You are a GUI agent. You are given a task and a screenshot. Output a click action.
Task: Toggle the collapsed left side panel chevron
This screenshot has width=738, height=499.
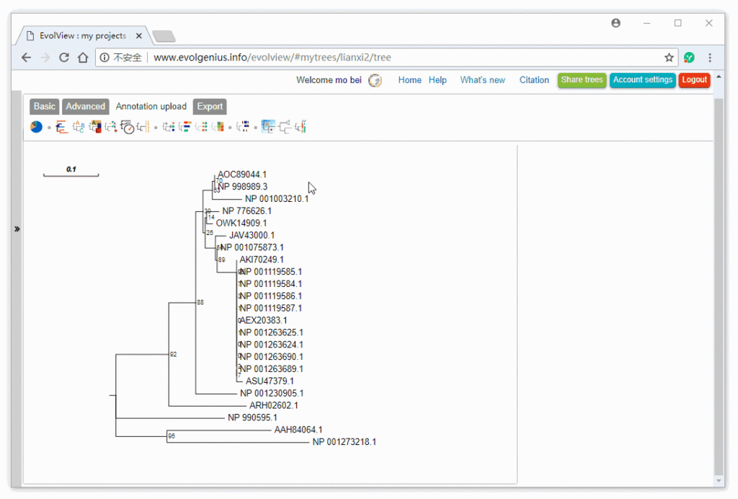(x=17, y=229)
